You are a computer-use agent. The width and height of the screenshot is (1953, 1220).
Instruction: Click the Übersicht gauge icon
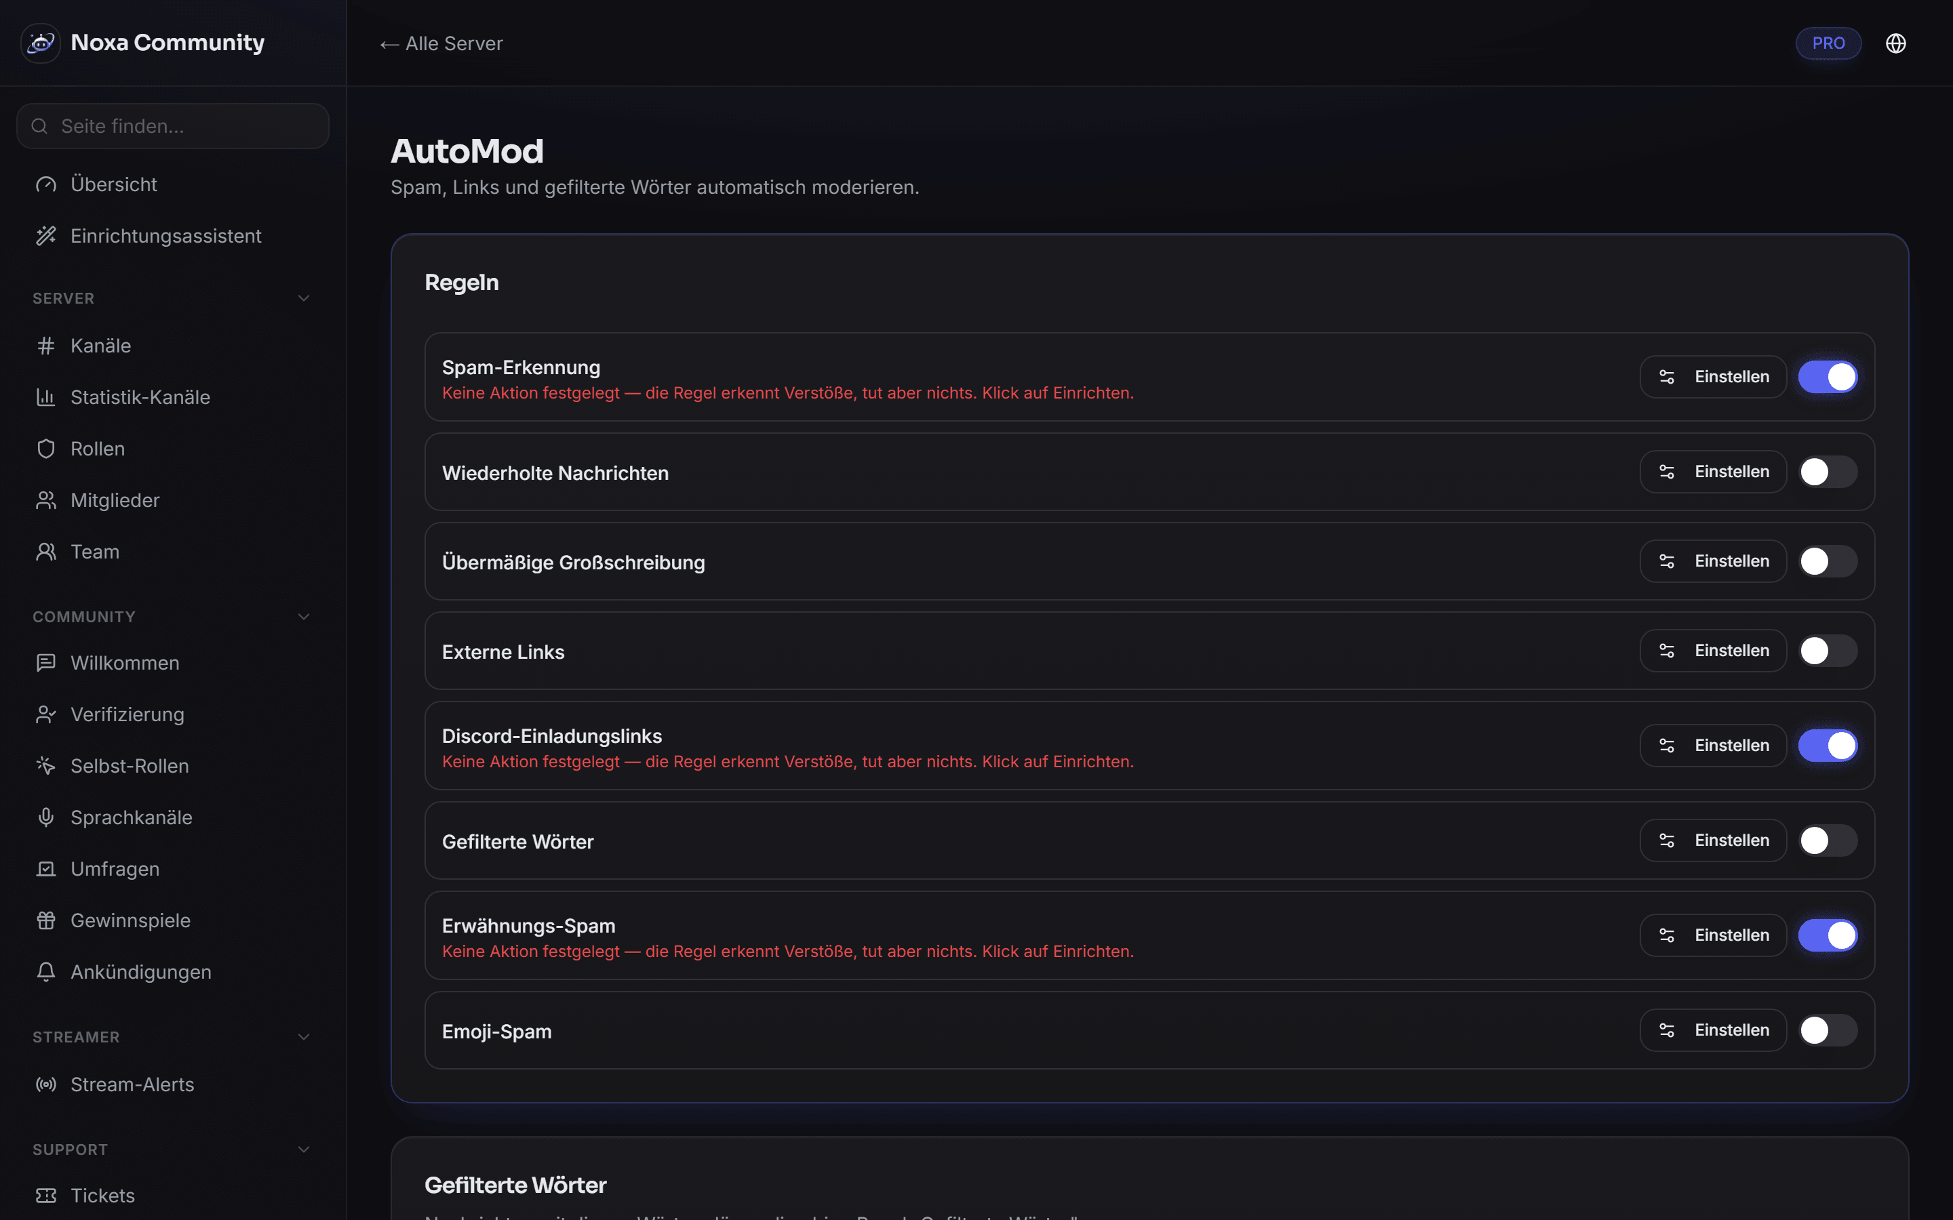[x=46, y=185]
